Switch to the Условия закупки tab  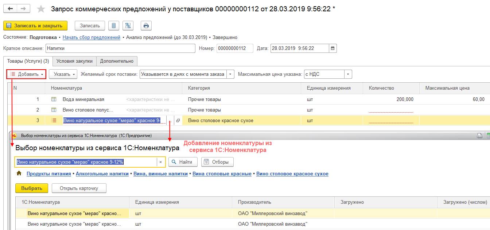tap(74, 61)
